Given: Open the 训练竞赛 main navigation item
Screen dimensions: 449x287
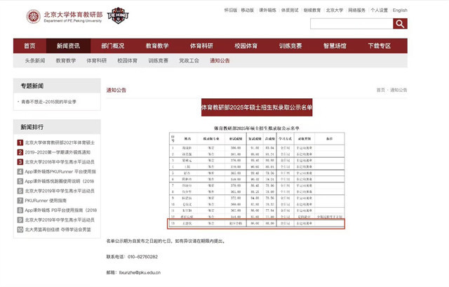Looking at the screenshot, I should (x=290, y=46).
